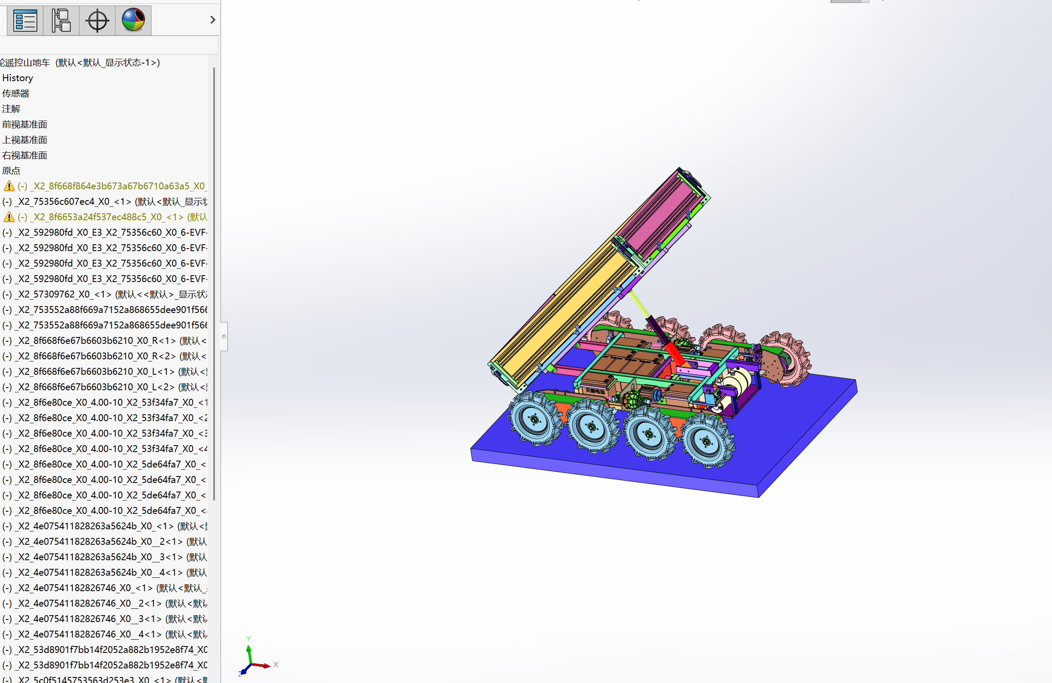
Task: Expand more manager tabs with the chevron arrow
Action: point(213,20)
